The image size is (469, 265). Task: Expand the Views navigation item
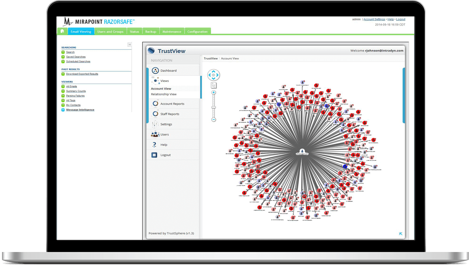pos(174,81)
